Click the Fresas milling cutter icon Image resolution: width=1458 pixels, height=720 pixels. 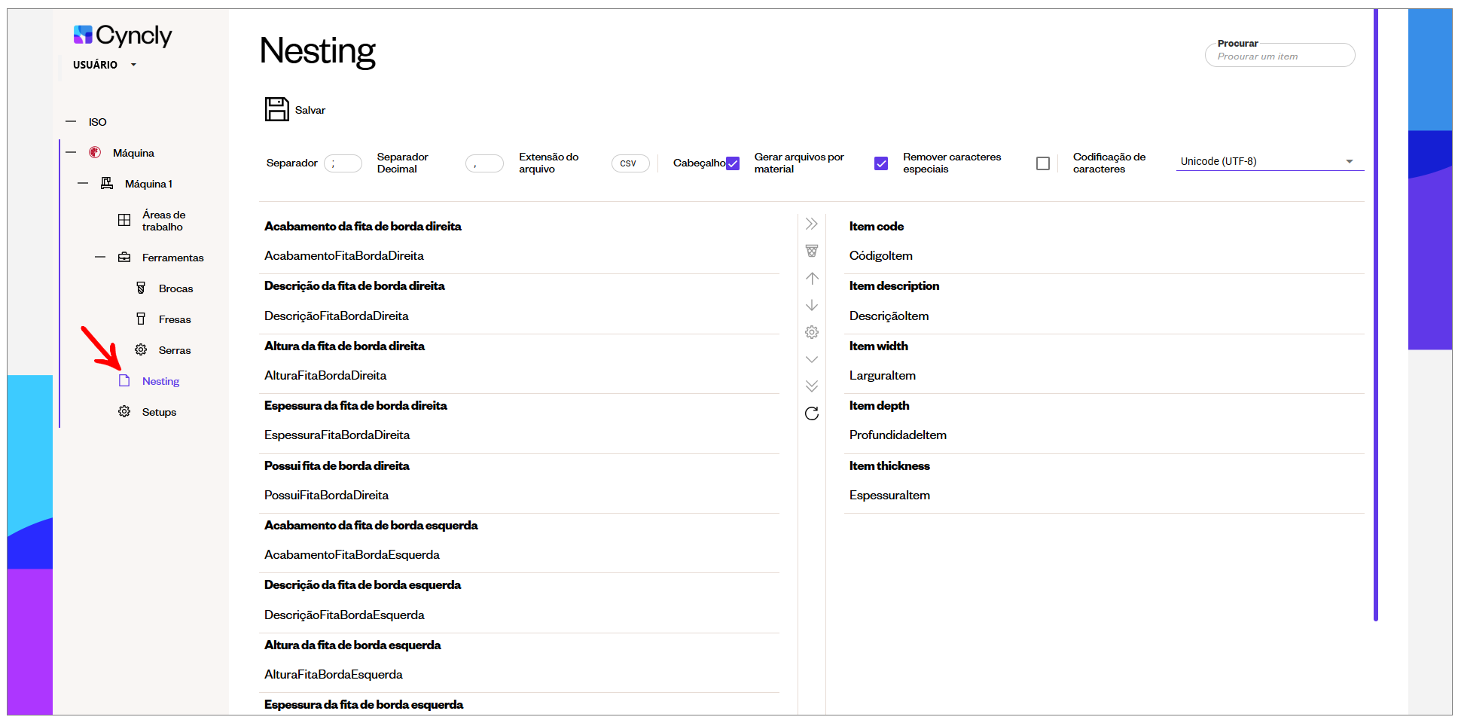pyautogui.click(x=141, y=319)
